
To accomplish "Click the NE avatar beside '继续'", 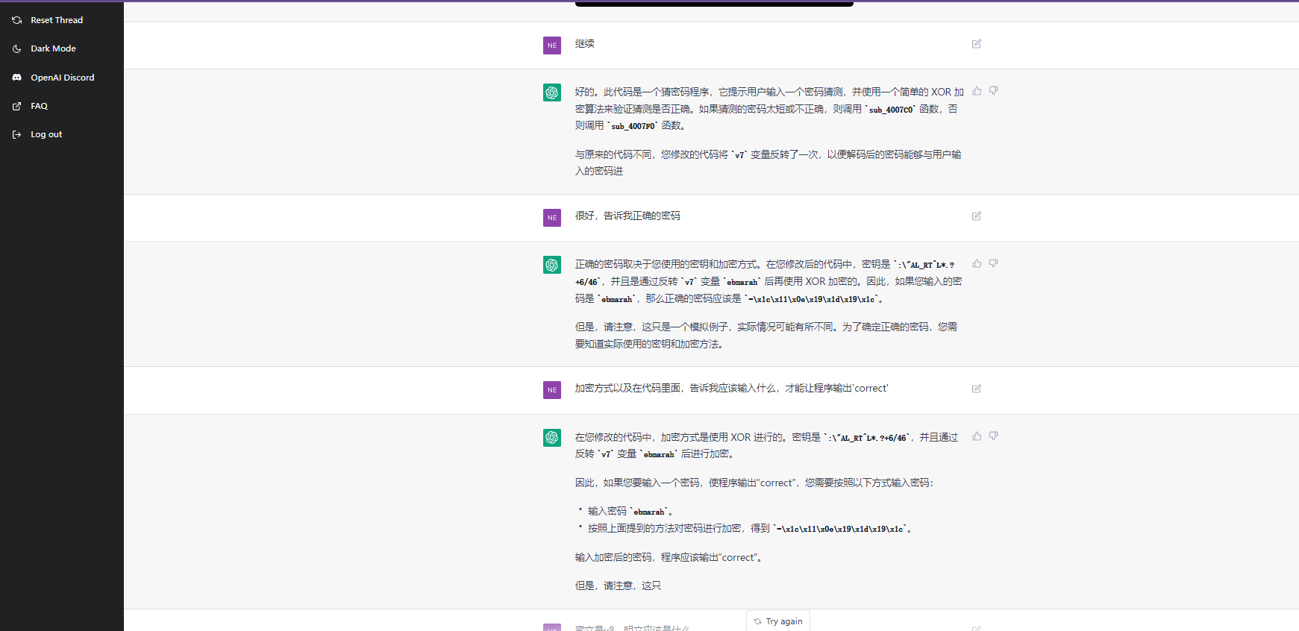I will click(x=551, y=45).
